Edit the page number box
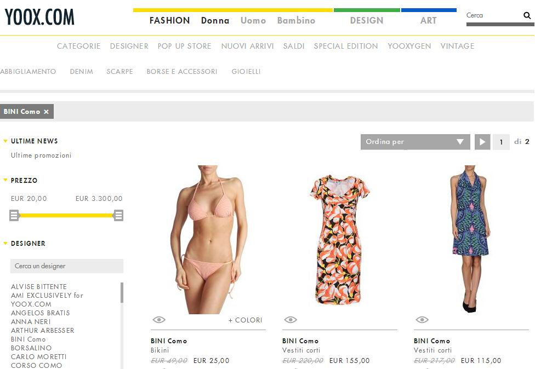535x369 pixels. [501, 142]
